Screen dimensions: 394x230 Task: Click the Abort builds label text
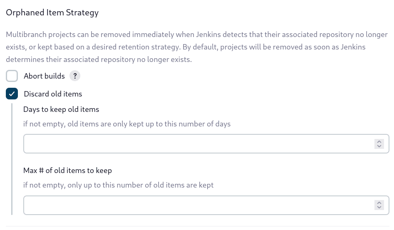pyautogui.click(x=44, y=76)
